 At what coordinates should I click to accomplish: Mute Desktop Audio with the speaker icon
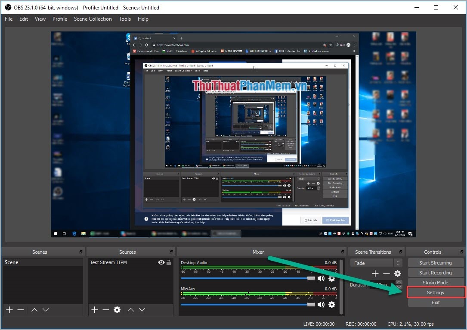(321, 278)
